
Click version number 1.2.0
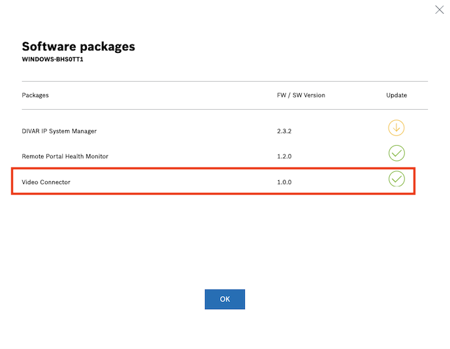284,156
